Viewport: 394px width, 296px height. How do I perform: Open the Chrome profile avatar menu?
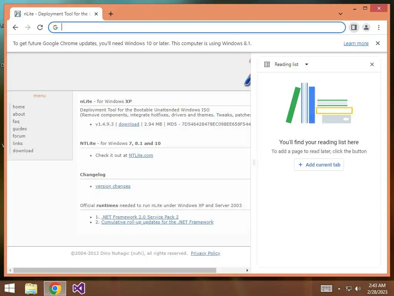coord(366,27)
